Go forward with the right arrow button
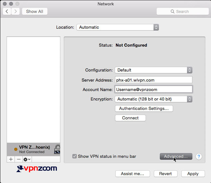211x183 pixels. point(15,11)
